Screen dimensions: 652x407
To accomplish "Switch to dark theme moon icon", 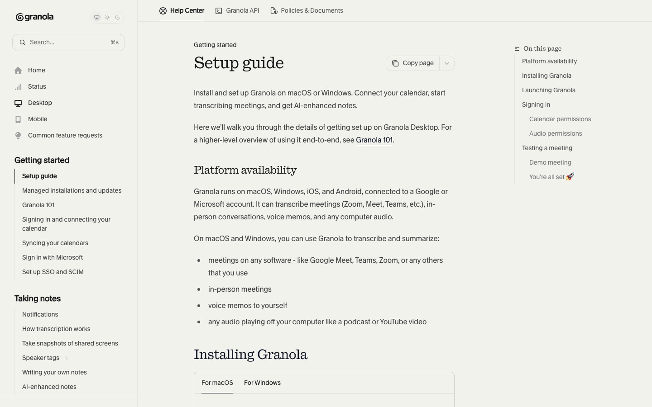I will pyautogui.click(x=118, y=17).
